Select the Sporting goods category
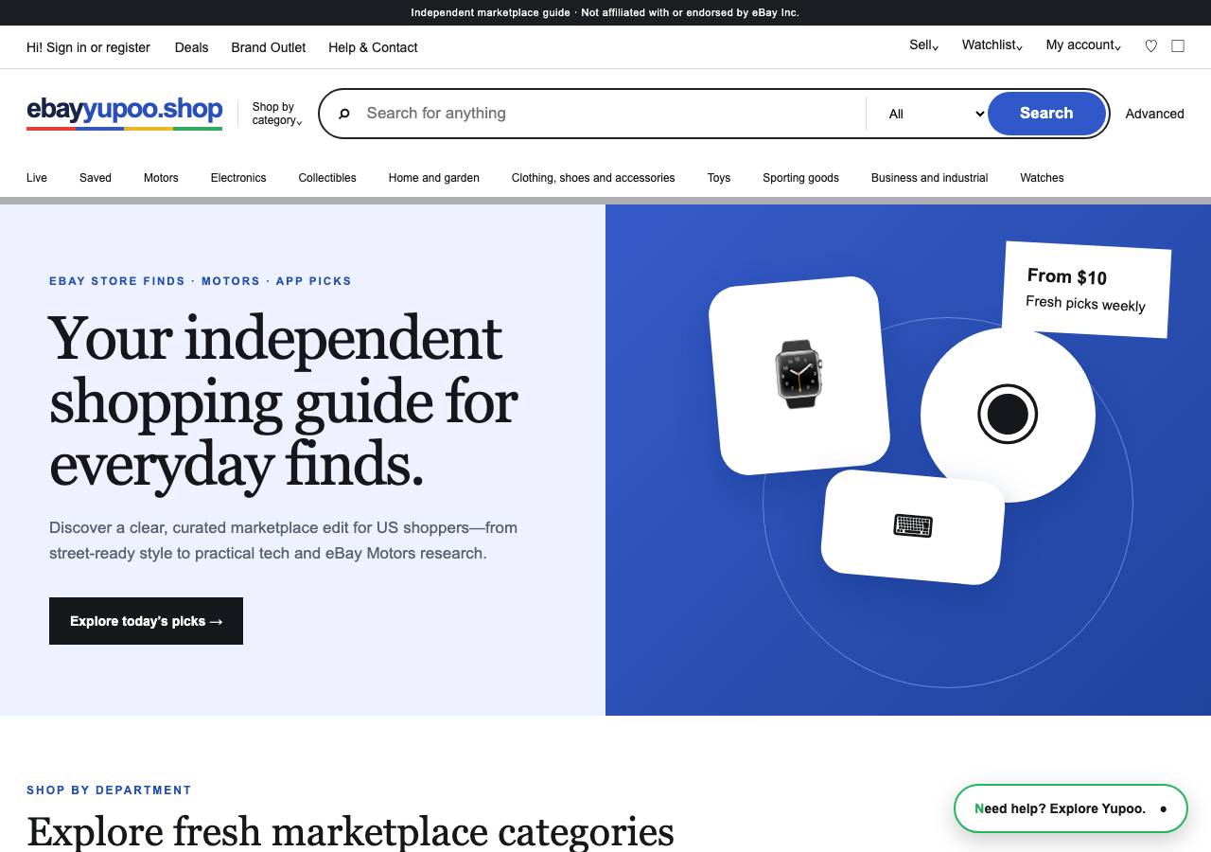This screenshot has height=852, width=1211. tap(801, 178)
